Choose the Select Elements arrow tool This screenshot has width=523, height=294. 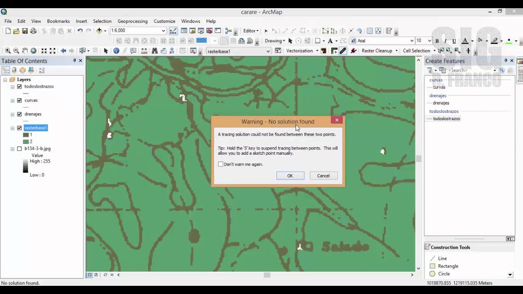(106, 51)
